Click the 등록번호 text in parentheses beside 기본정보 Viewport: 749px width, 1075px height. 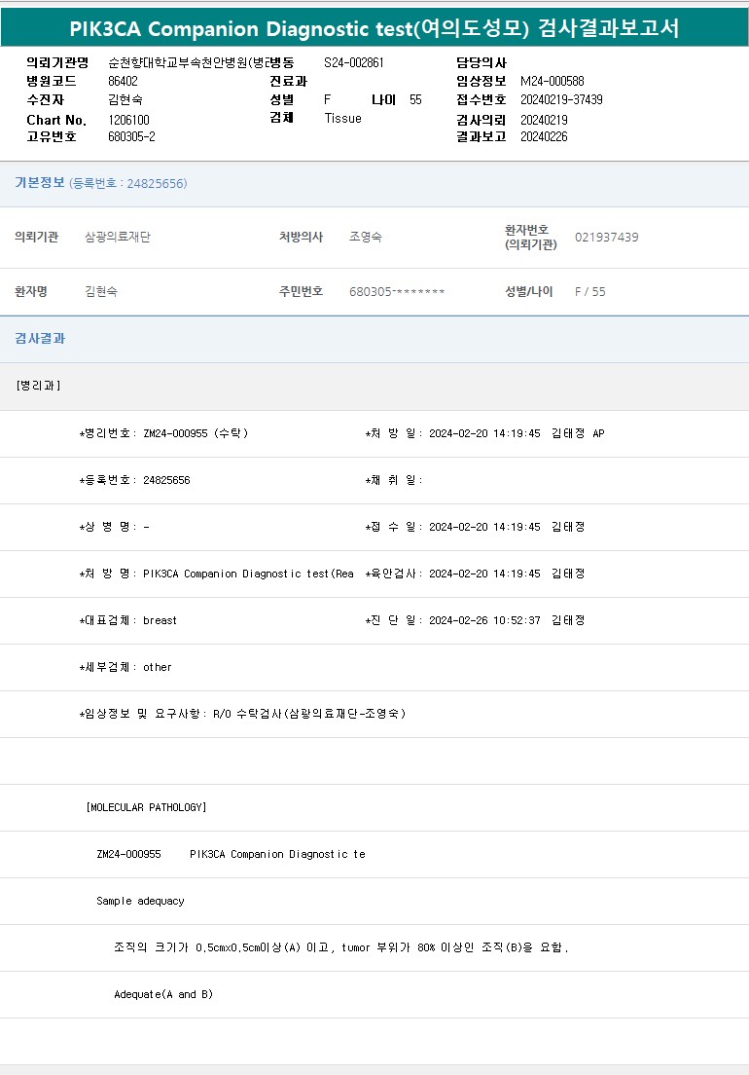pyautogui.click(x=128, y=184)
